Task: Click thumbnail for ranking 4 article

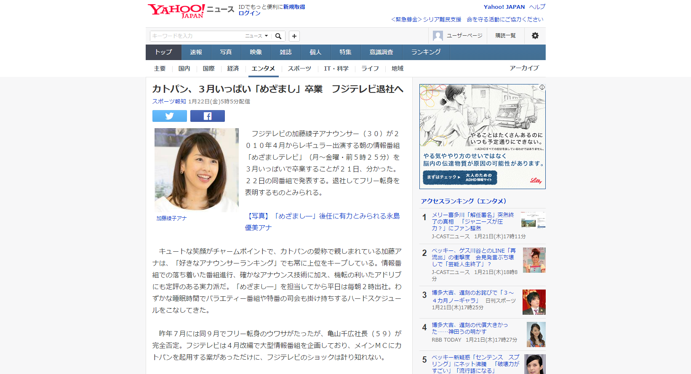Action: point(536,334)
